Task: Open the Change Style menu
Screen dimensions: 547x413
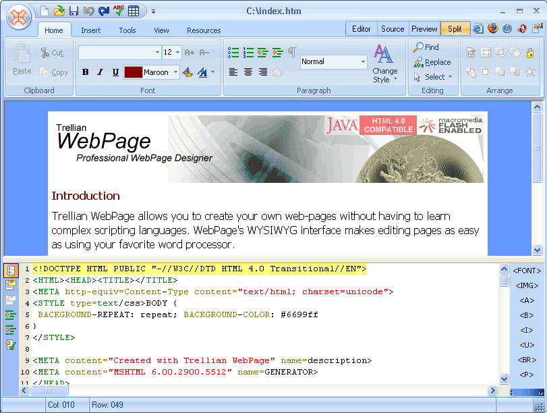Action: (x=384, y=64)
